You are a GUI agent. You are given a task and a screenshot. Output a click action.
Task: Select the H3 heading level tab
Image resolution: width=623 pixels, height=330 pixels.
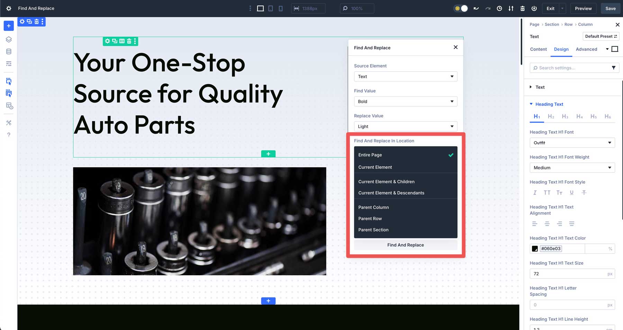tap(565, 116)
